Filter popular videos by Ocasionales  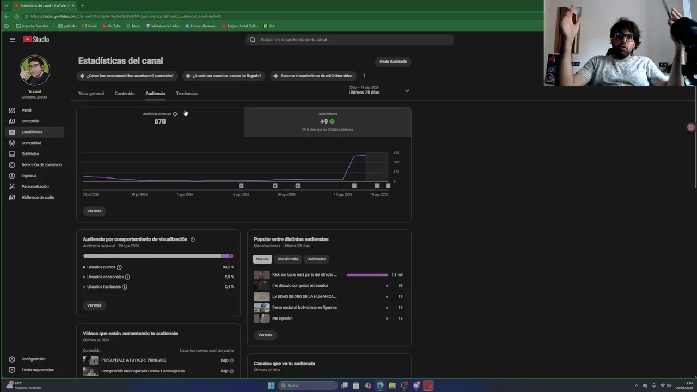pyautogui.click(x=288, y=259)
